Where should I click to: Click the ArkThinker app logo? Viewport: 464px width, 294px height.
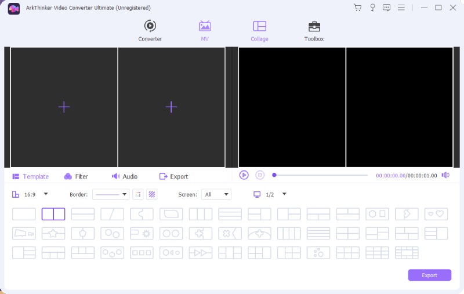[x=13, y=9]
